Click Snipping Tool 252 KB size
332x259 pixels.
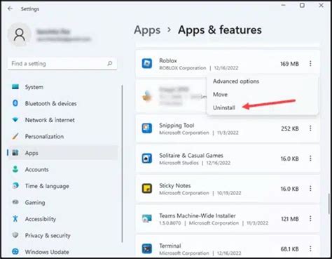point(290,128)
